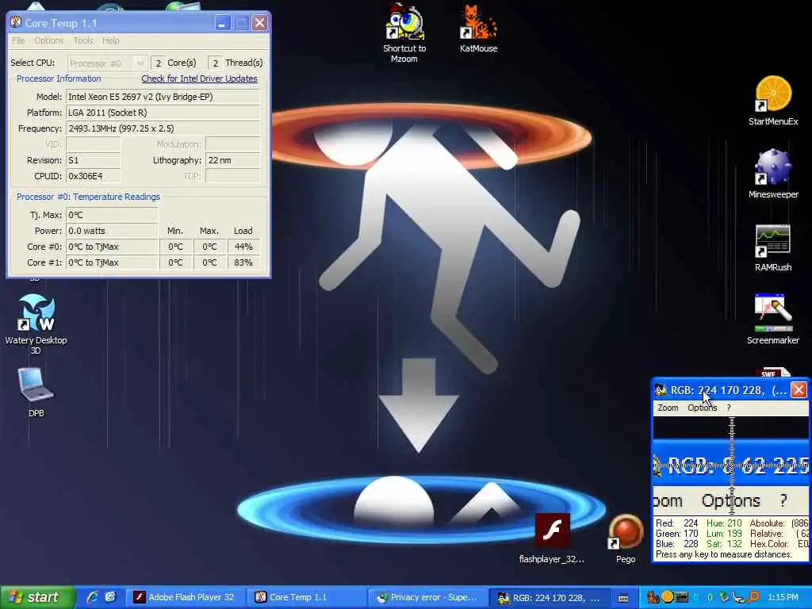Click the Check for Intel Driver Updates link
Viewport: 812px width, 609px height.
point(199,79)
